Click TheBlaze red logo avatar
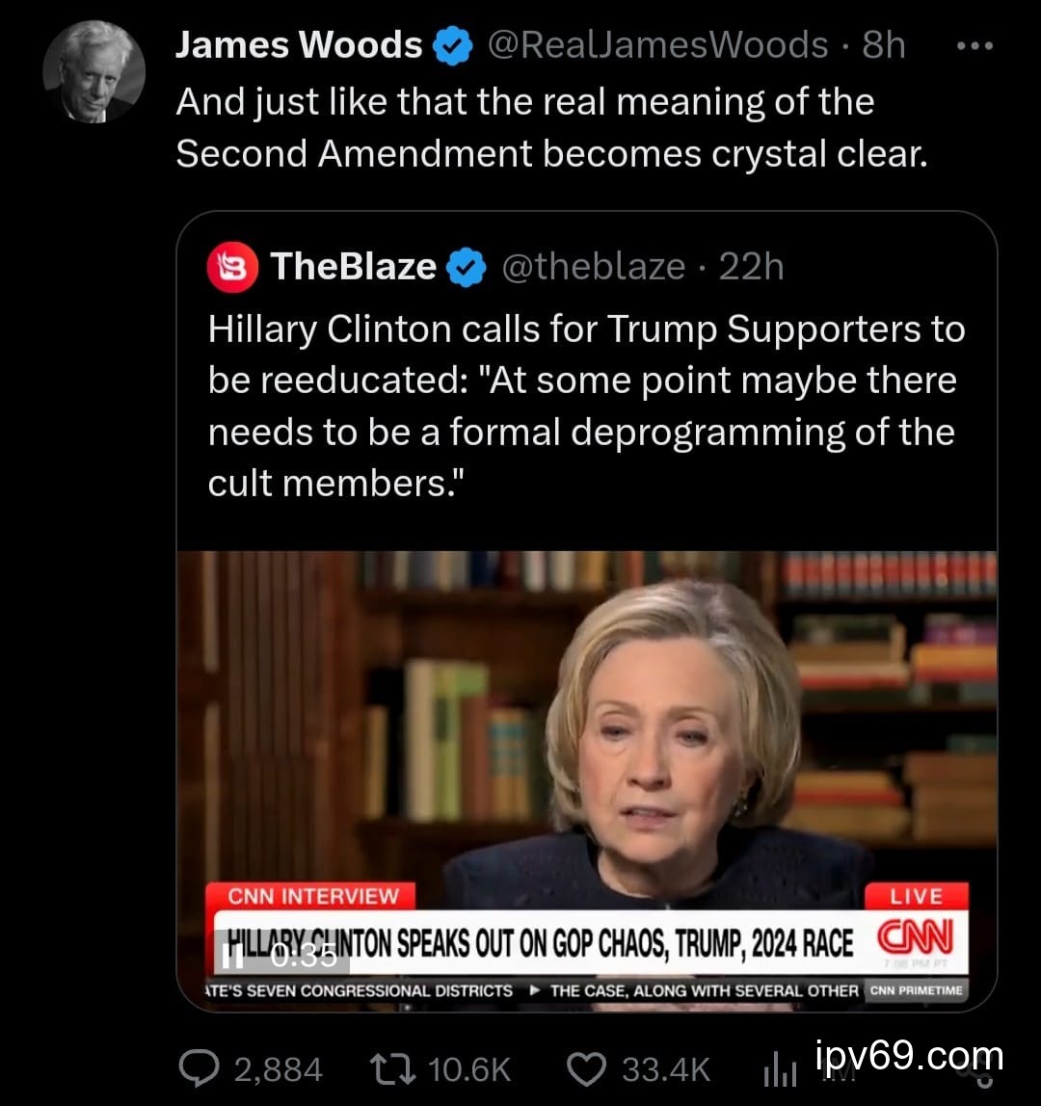1041x1106 pixels. pyautogui.click(x=233, y=268)
